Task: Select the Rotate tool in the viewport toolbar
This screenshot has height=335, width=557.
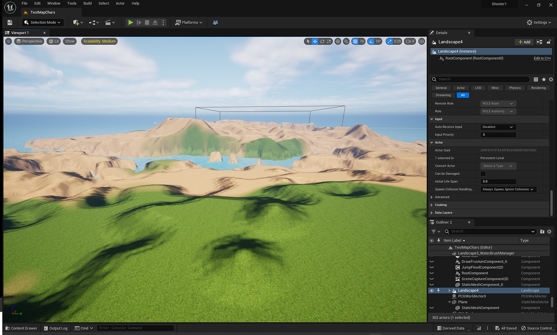Action: (x=322, y=41)
